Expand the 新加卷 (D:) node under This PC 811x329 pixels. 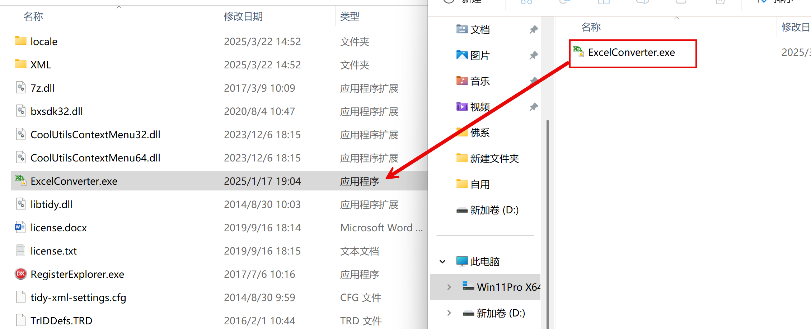click(x=449, y=313)
